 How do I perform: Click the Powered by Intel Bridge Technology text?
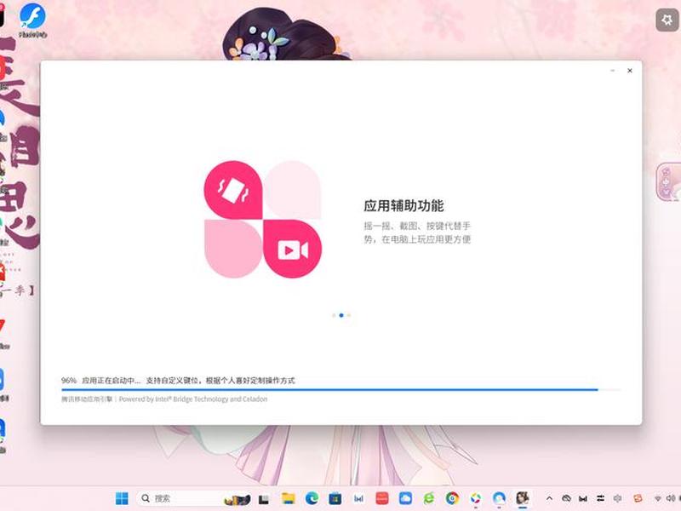(193, 399)
